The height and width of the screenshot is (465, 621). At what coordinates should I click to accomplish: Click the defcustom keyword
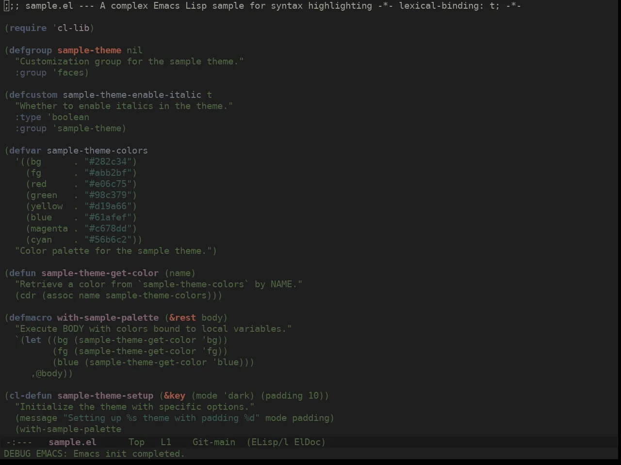[x=33, y=95]
